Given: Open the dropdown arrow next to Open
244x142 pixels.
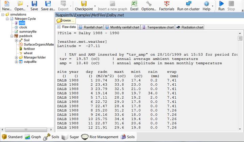Looking at the screenshot, I should (28, 6).
